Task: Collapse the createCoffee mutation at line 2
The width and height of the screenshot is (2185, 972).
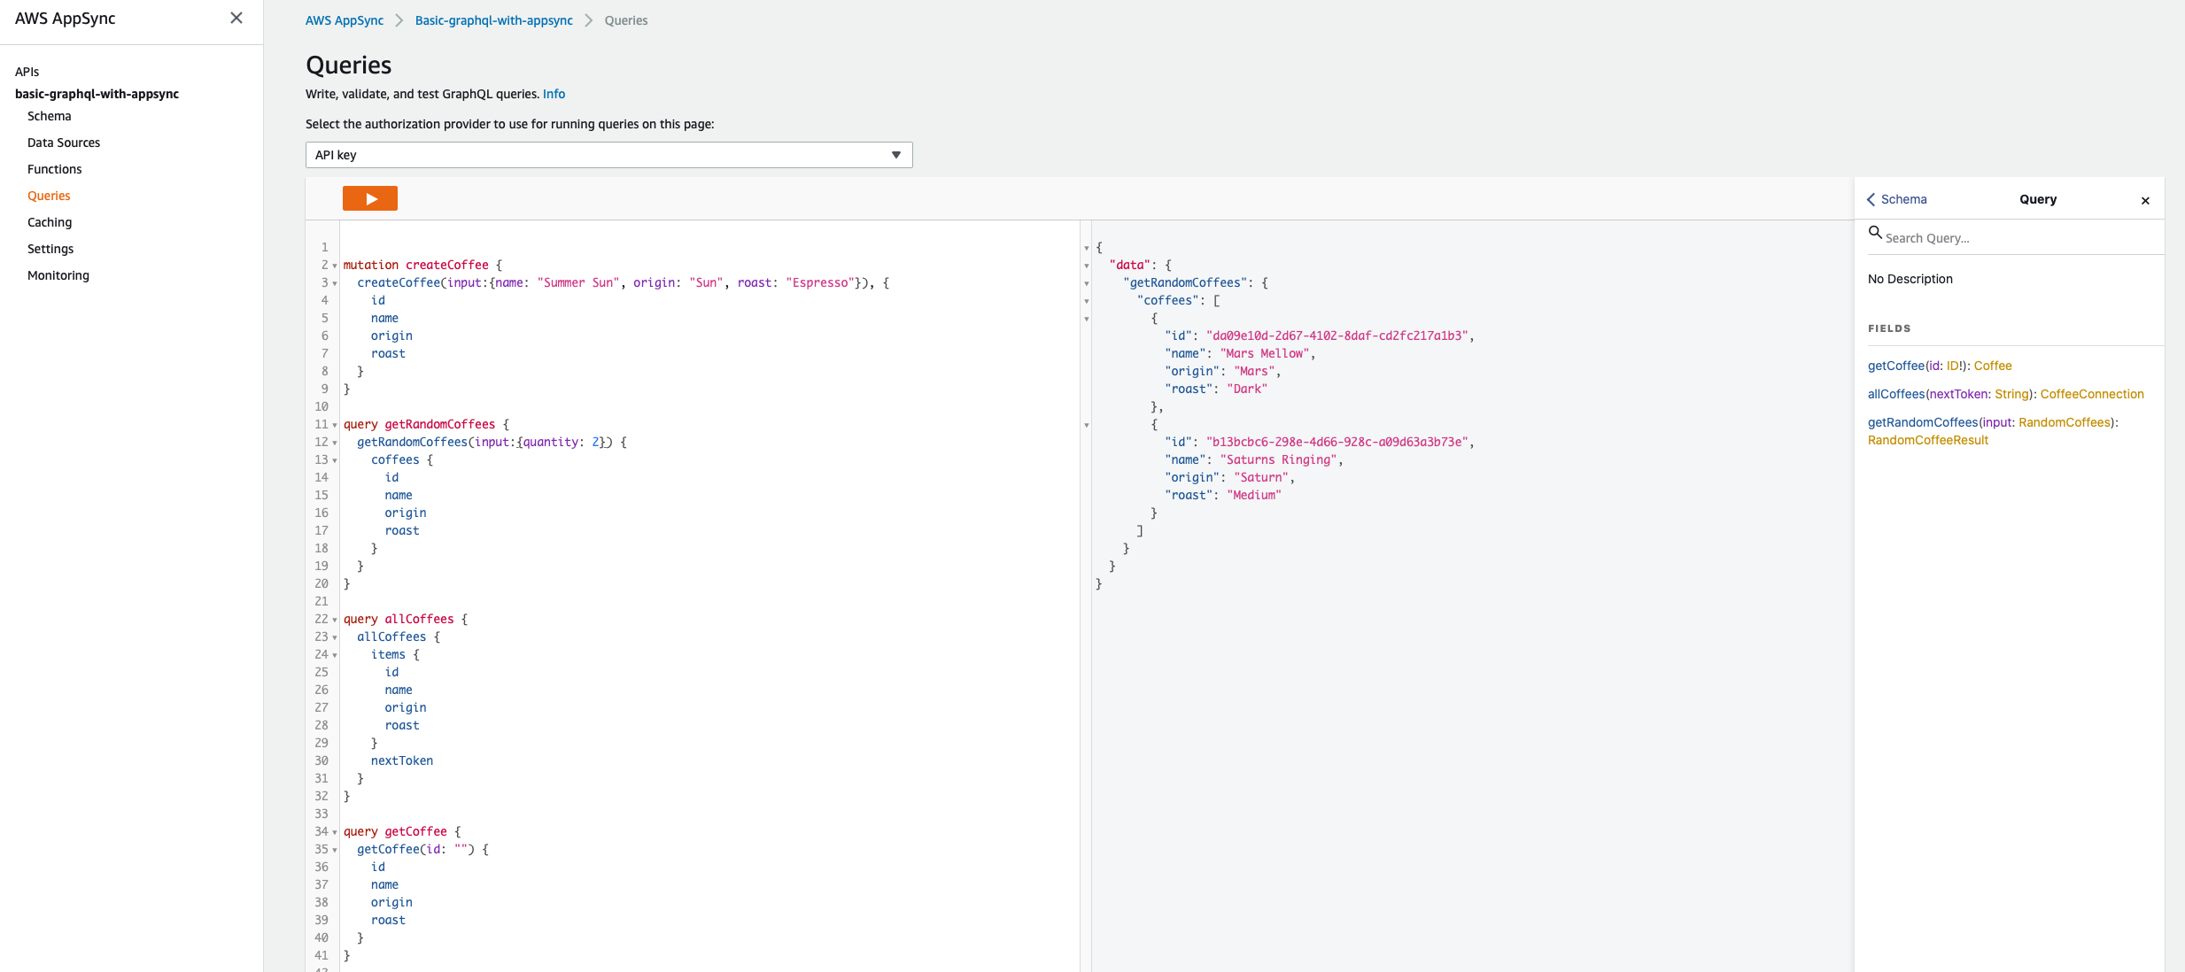Action: click(x=335, y=266)
